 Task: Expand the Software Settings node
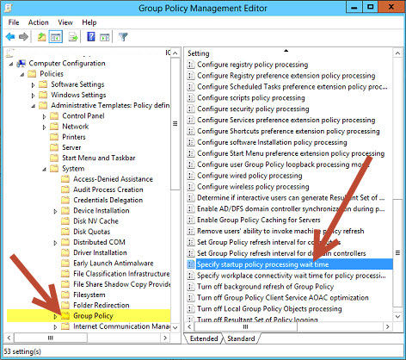point(34,85)
